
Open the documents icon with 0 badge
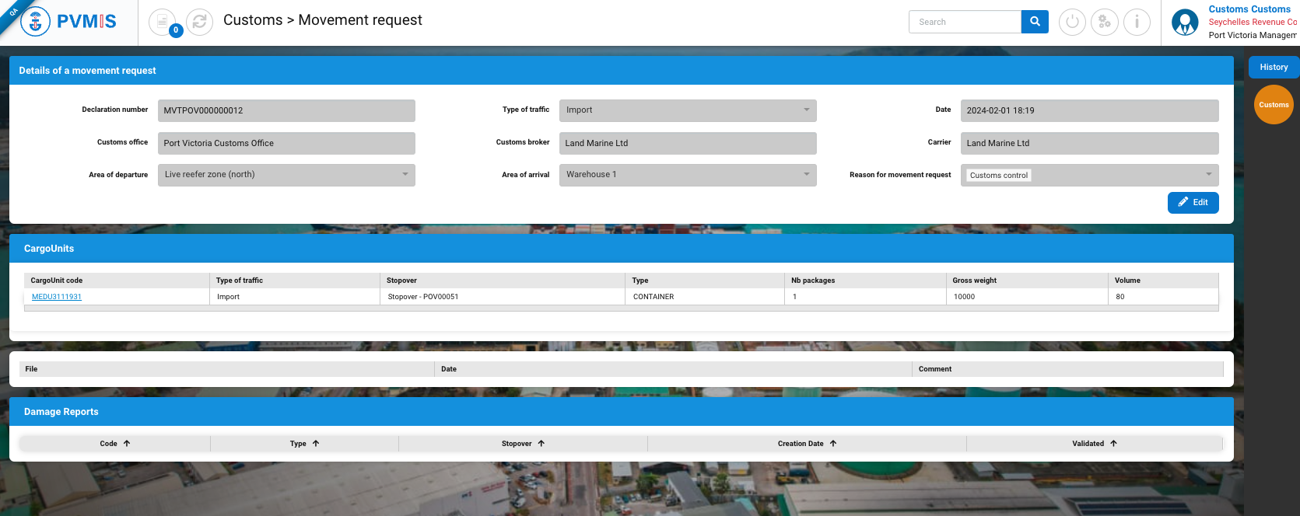click(162, 22)
